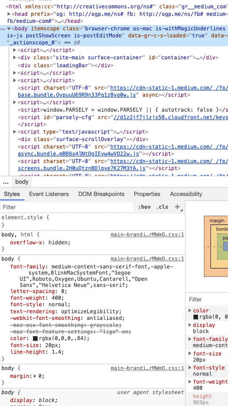Expand the head element node

(9, 14)
